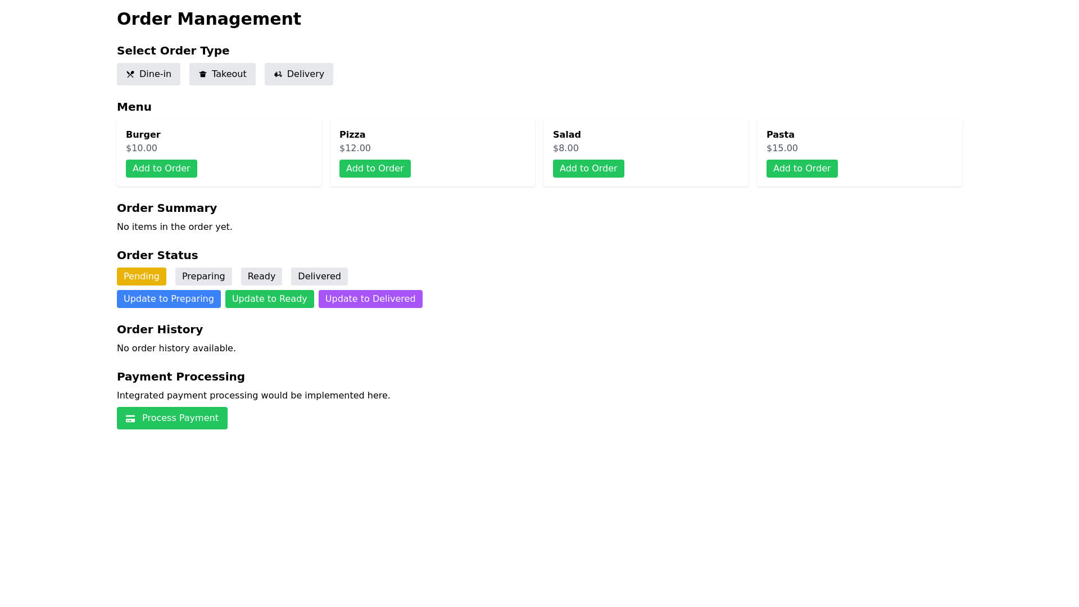
Task: Add Pasta to the order
Action: coord(802,168)
